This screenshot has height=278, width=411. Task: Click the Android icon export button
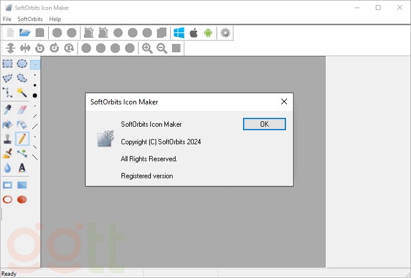point(208,33)
